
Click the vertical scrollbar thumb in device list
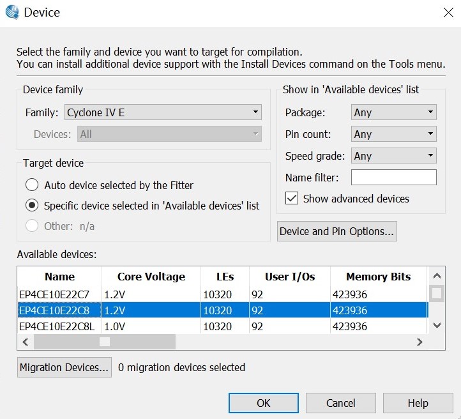pyautogui.click(x=437, y=293)
